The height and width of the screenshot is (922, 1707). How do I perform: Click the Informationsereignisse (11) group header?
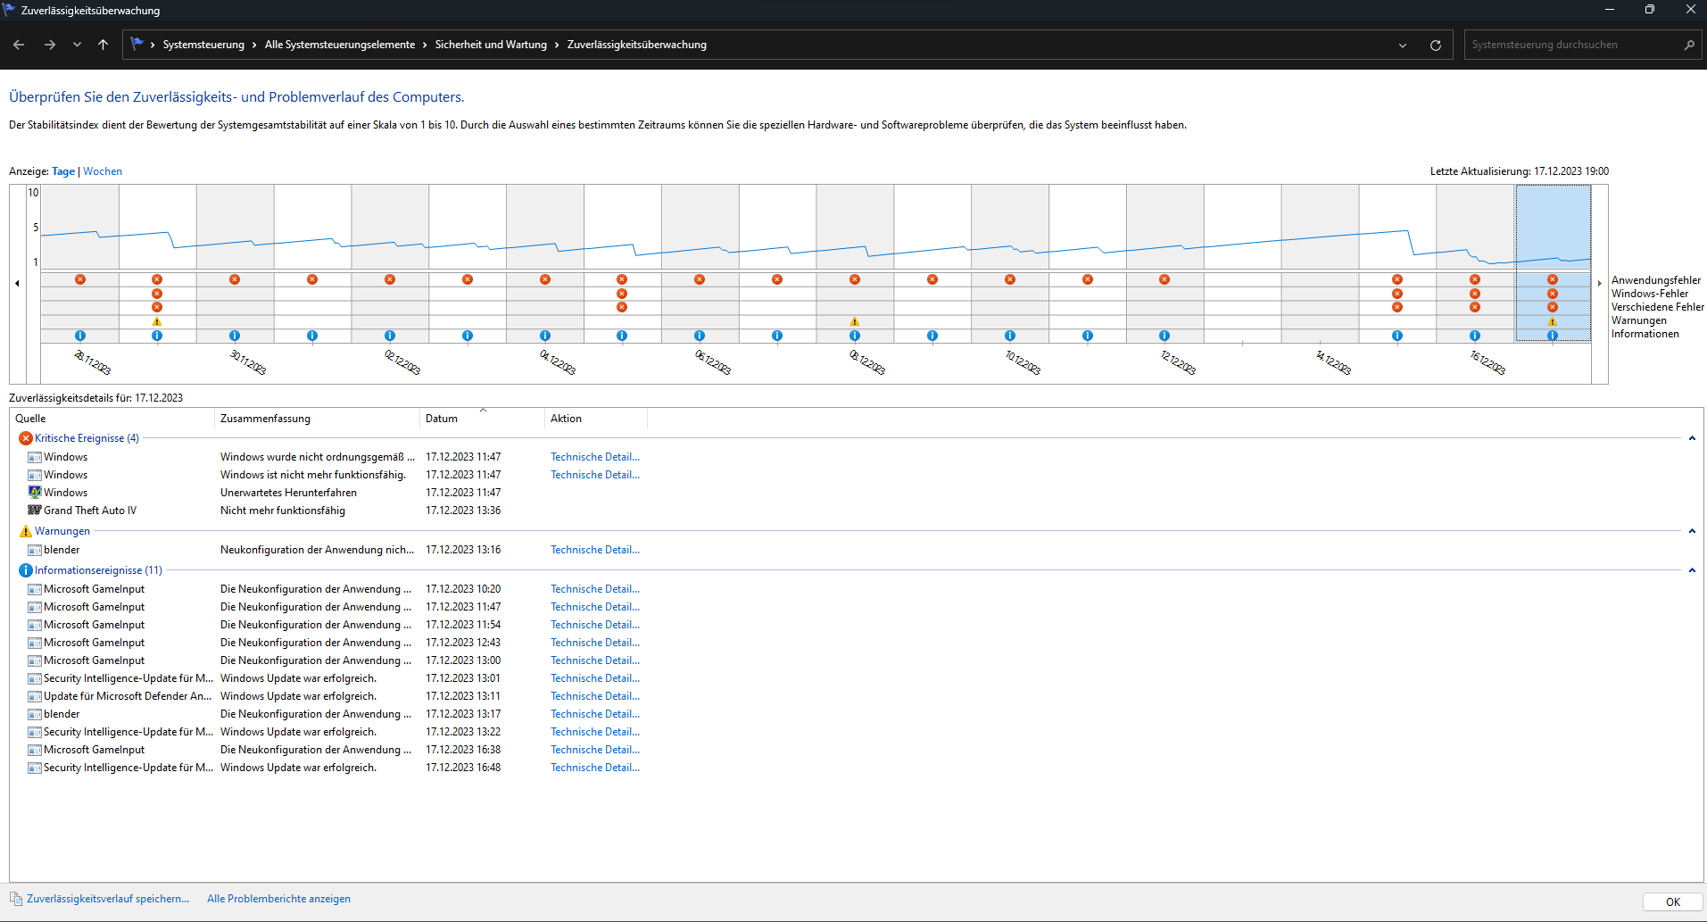point(98,570)
